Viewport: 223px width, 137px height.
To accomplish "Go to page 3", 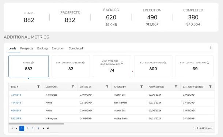I will 33,129.
